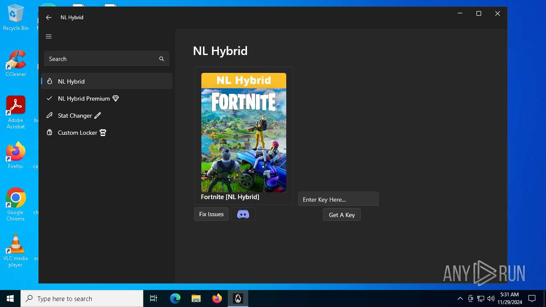Open File Explorer from the taskbar
Viewport: 546px width, 307px height.
[x=196, y=298]
